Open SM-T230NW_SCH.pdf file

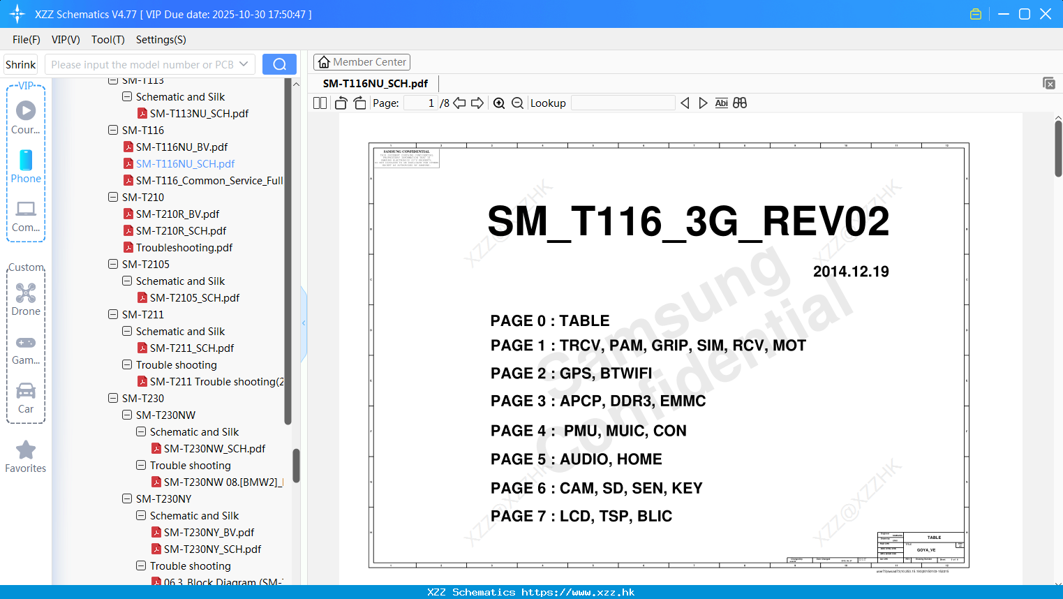coord(214,448)
